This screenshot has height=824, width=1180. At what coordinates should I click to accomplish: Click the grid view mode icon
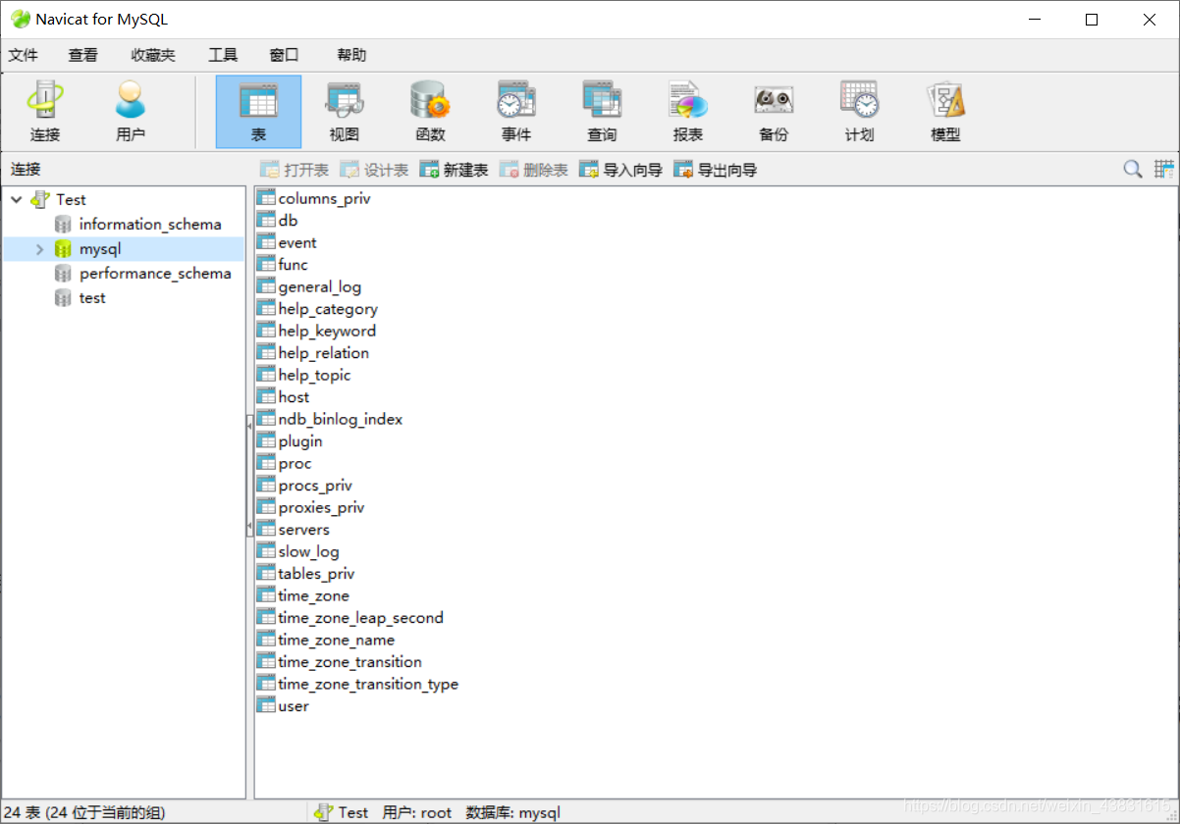1164,170
